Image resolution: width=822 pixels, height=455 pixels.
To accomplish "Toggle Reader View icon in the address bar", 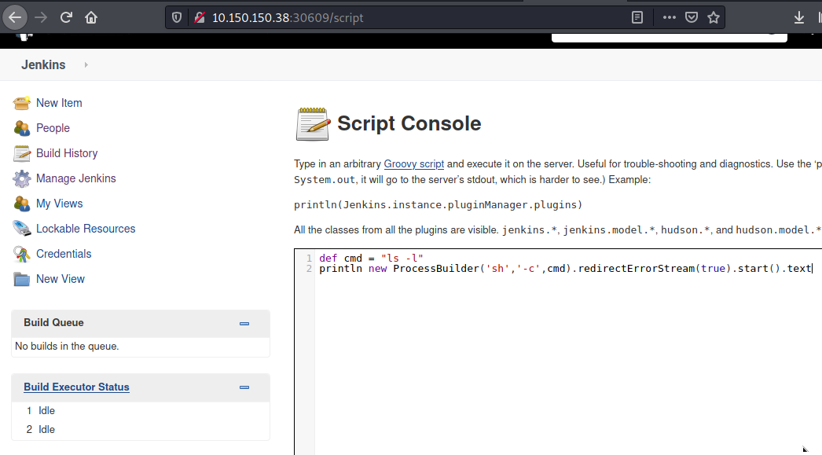I will pyautogui.click(x=637, y=17).
